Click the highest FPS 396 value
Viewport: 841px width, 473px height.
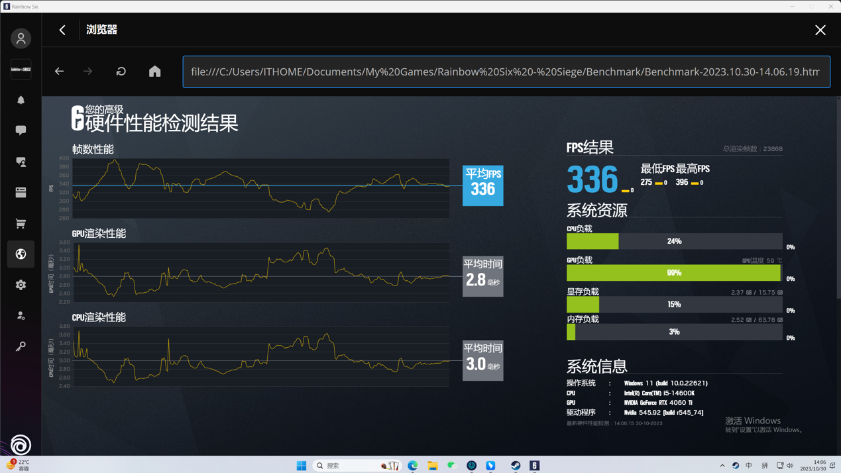[681, 182]
